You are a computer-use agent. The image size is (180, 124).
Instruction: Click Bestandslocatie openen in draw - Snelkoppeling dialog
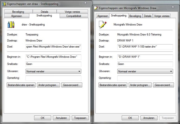(x=21, y=85)
